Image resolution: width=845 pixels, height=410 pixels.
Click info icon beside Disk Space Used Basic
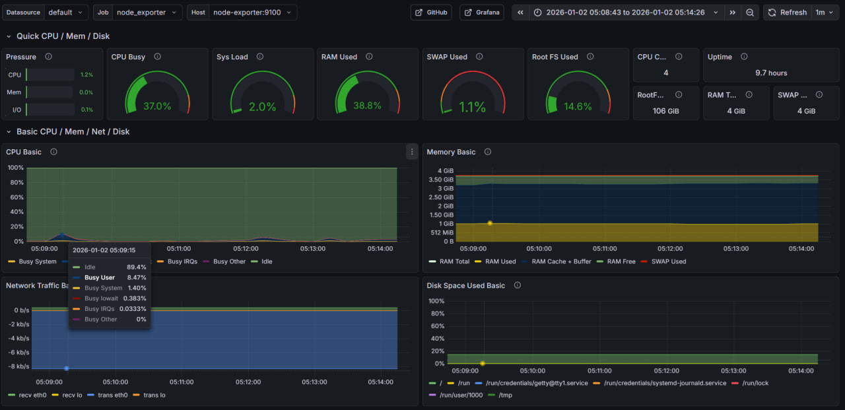pyautogui.click(x=518, y=286)
